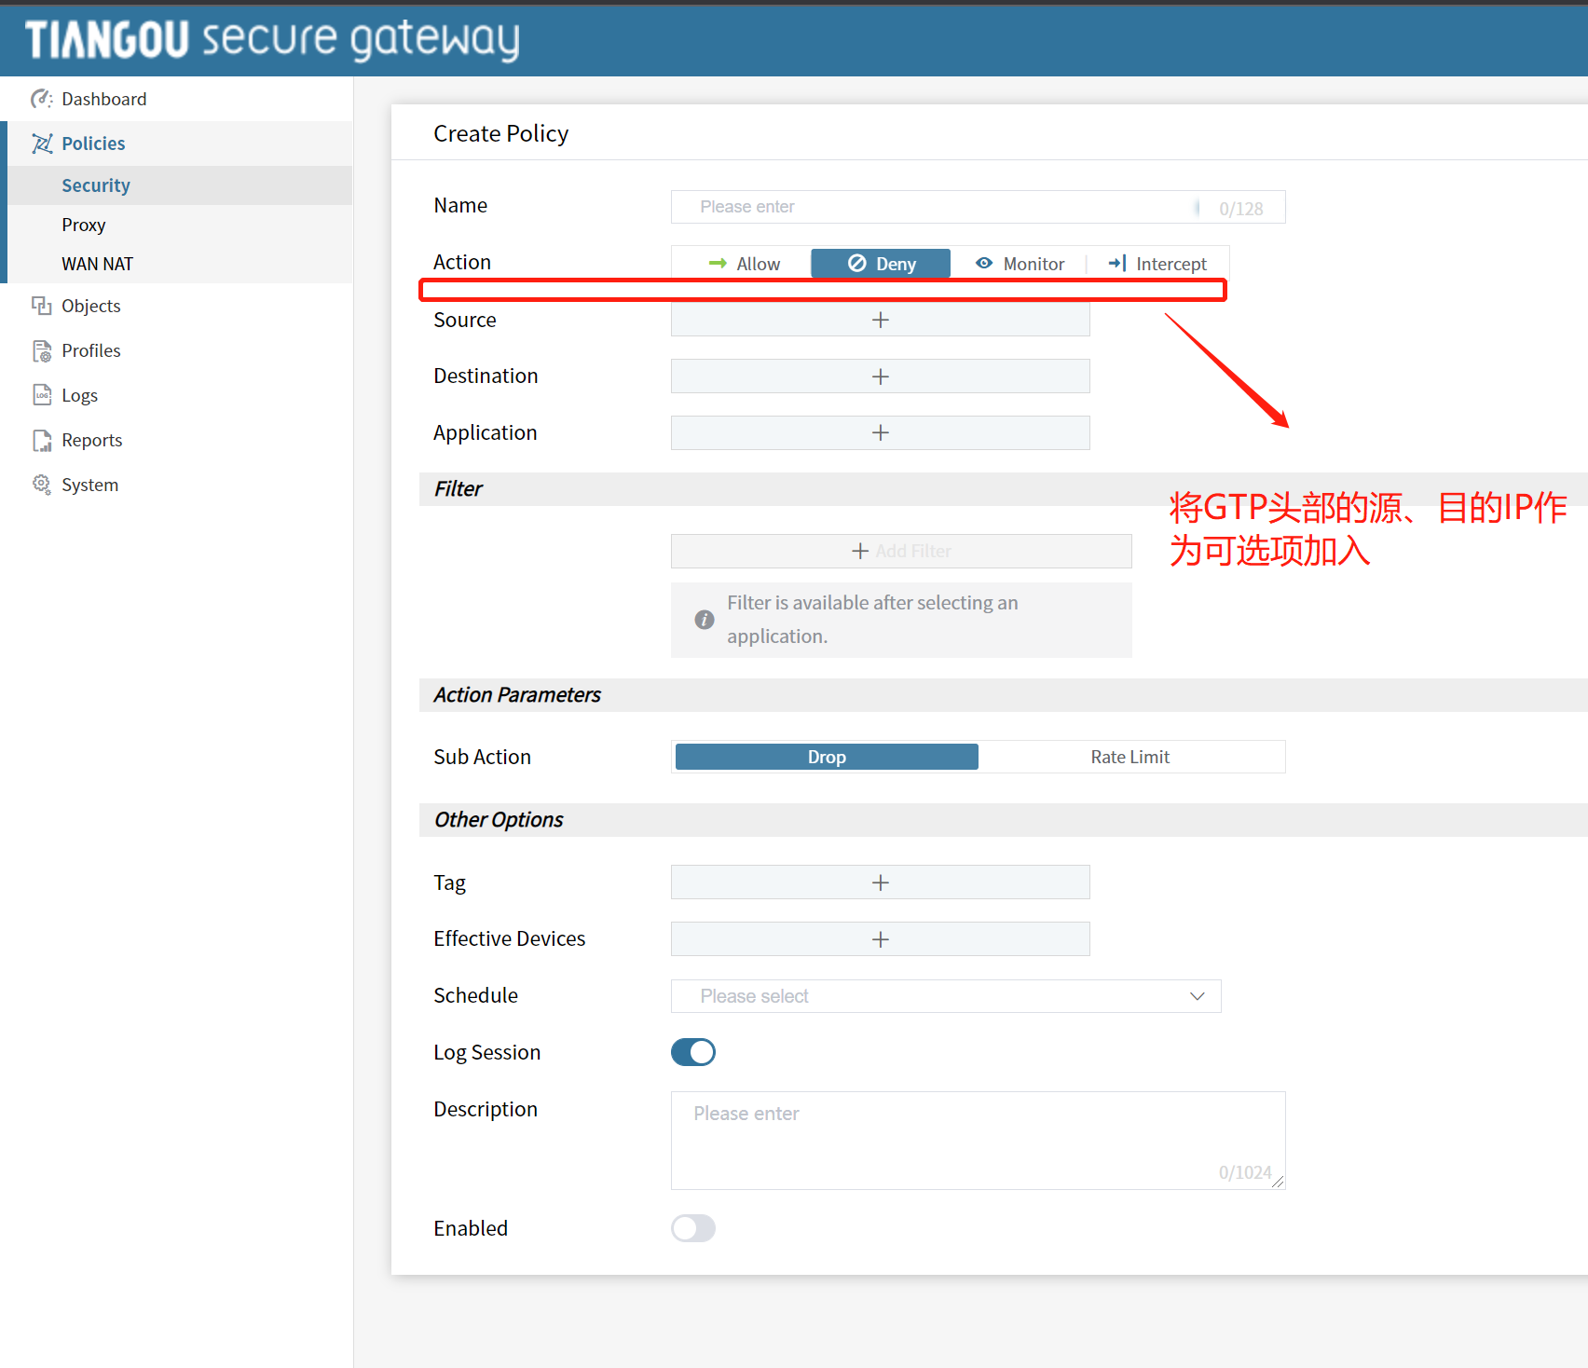1588x1368 pixels.
Task: Collapse the Policies menu section
Action: (93, 144)
